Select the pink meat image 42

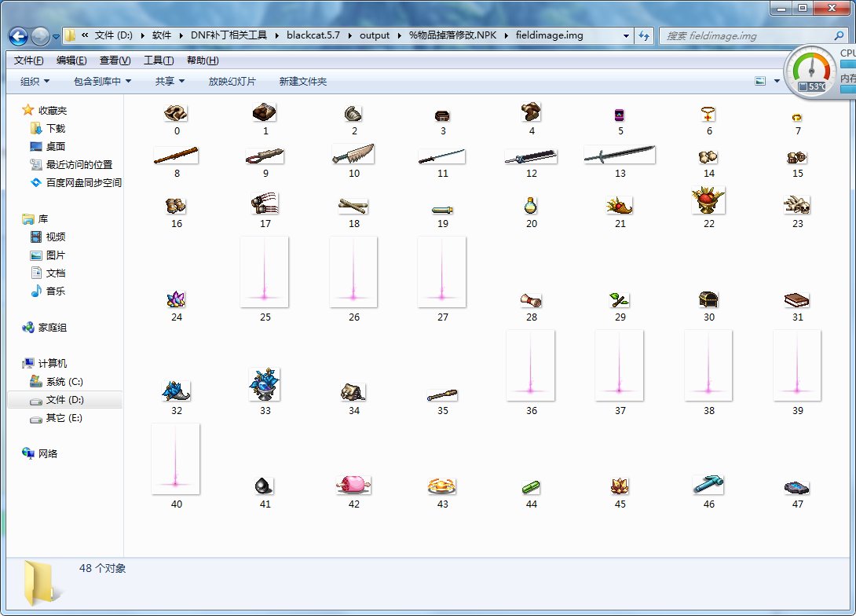[353, 485]
